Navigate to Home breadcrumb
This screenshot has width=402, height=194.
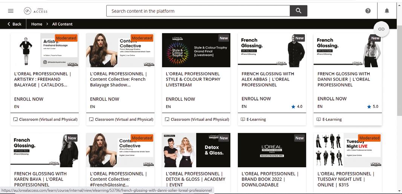click(37, 24)
